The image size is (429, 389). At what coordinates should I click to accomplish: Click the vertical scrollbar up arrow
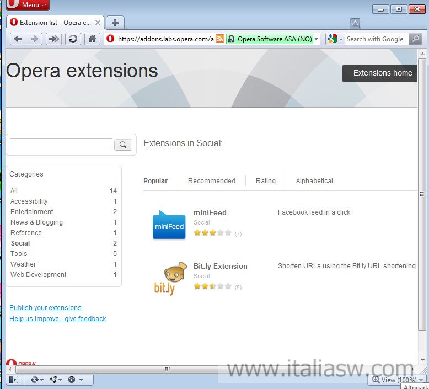pyautogui.click(x=422, y=54)
